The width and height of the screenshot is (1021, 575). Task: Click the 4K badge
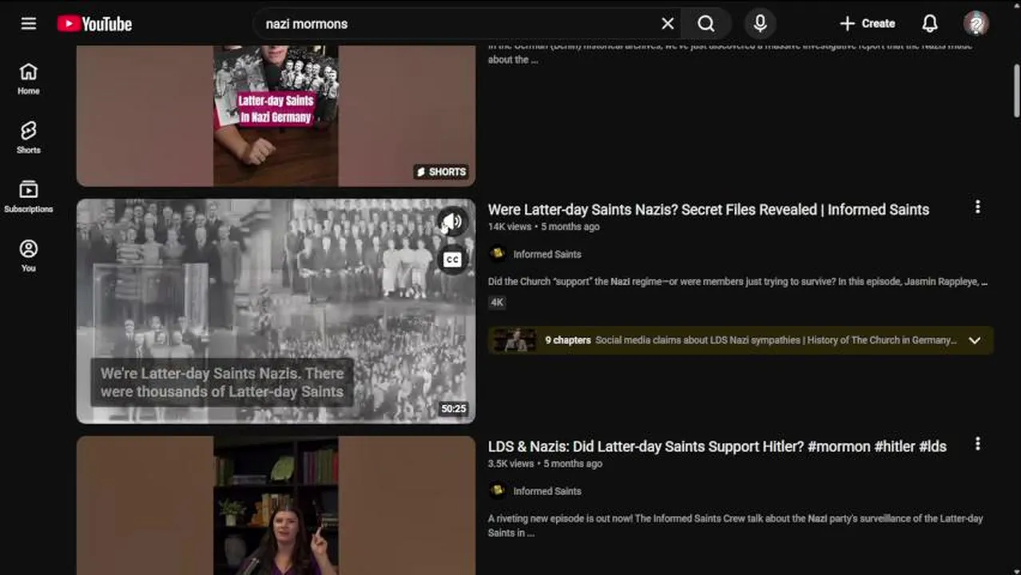(x=497, y=303)
